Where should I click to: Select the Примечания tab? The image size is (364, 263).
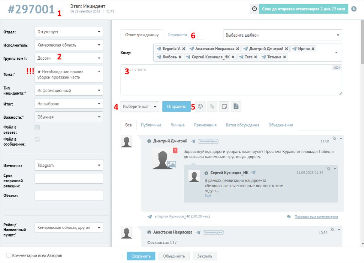205,125
